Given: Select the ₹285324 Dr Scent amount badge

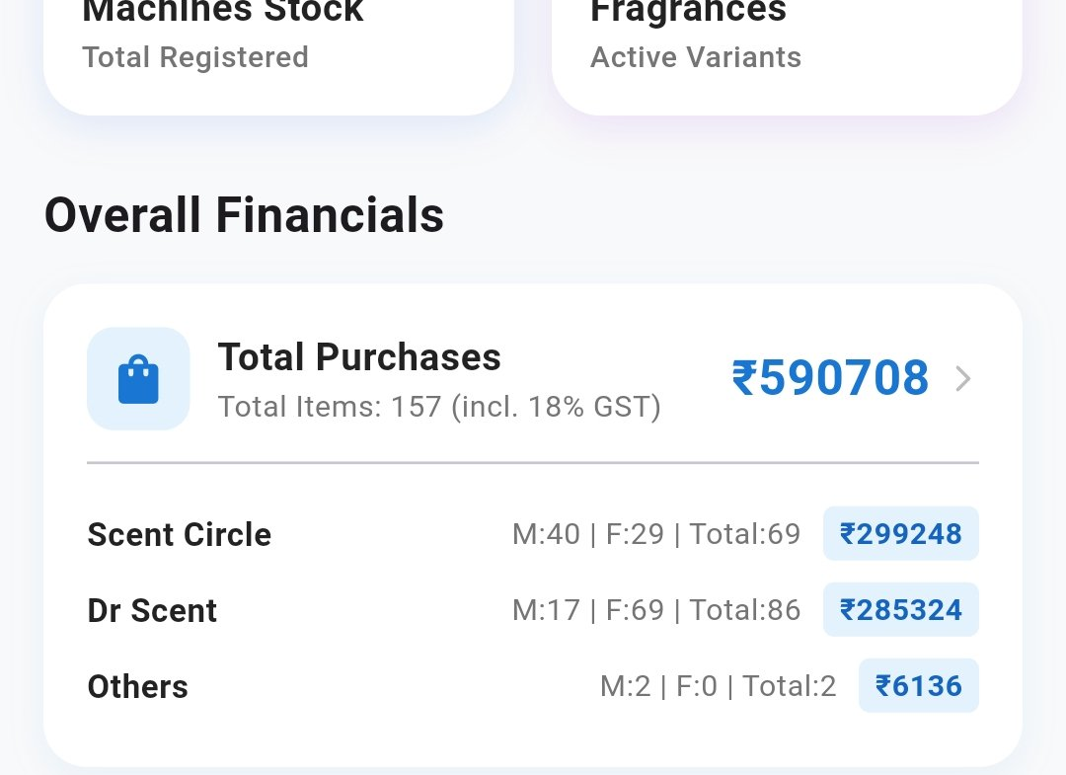Looking at the screenshot, I should 901,610.
